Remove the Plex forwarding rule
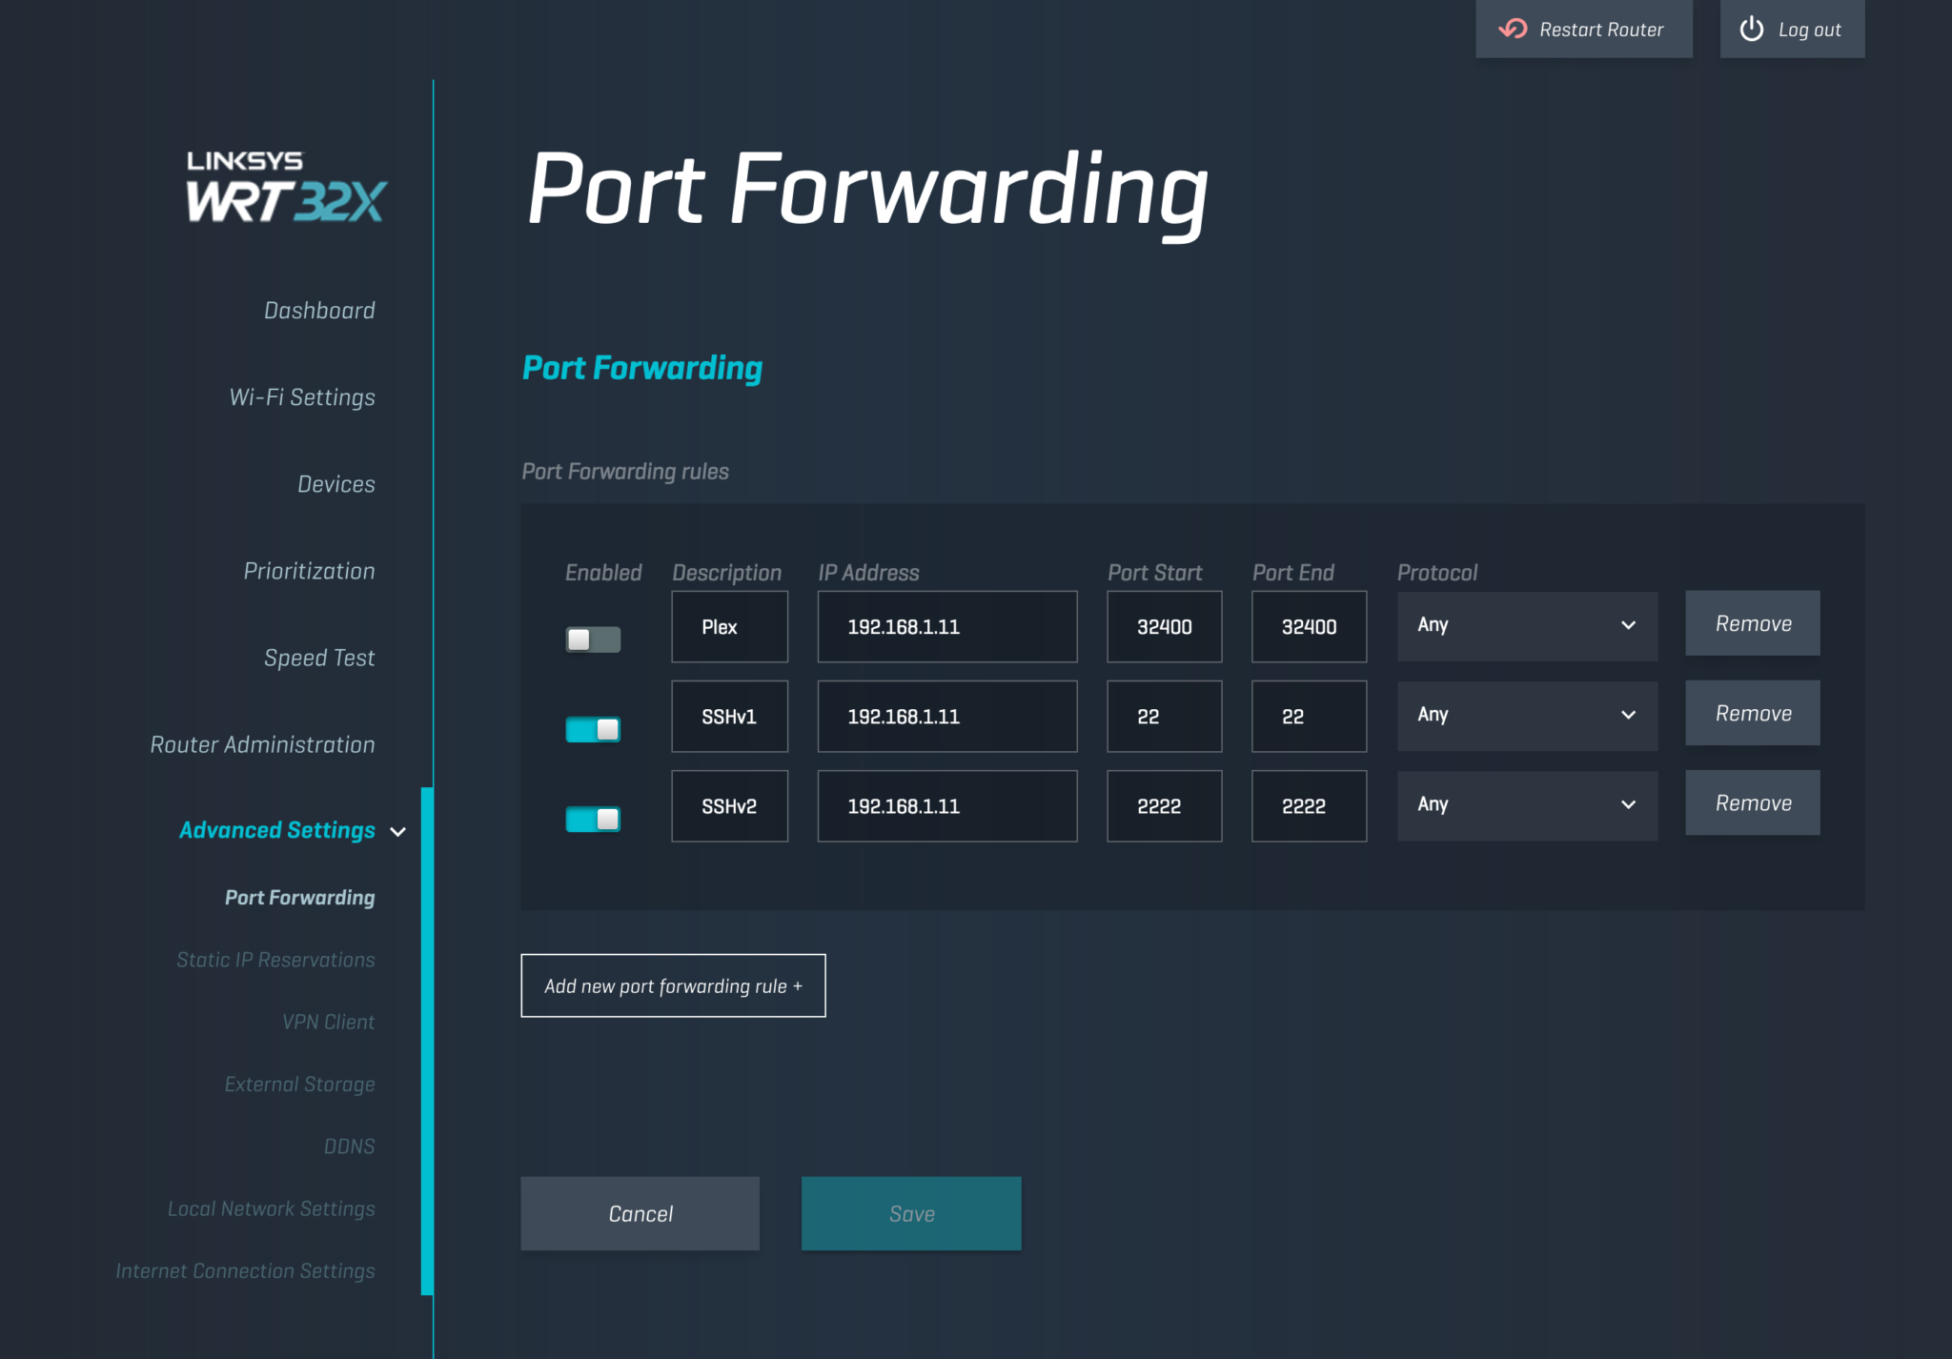 [x=1752, y=624]
